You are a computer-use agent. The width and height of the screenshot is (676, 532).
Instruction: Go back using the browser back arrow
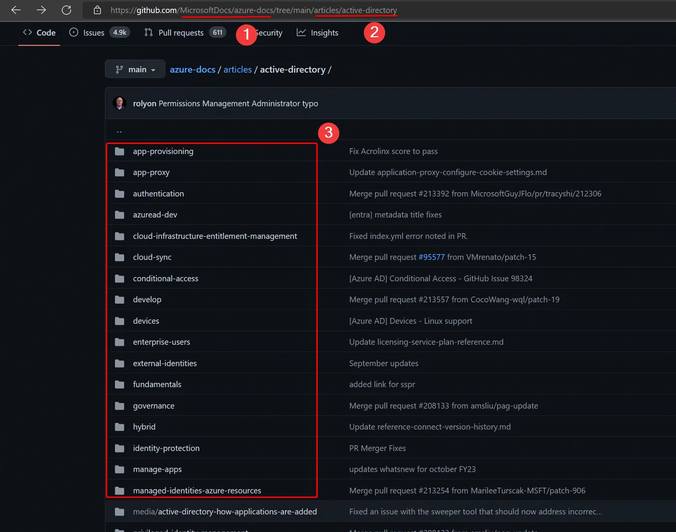[x=16, y=10]
